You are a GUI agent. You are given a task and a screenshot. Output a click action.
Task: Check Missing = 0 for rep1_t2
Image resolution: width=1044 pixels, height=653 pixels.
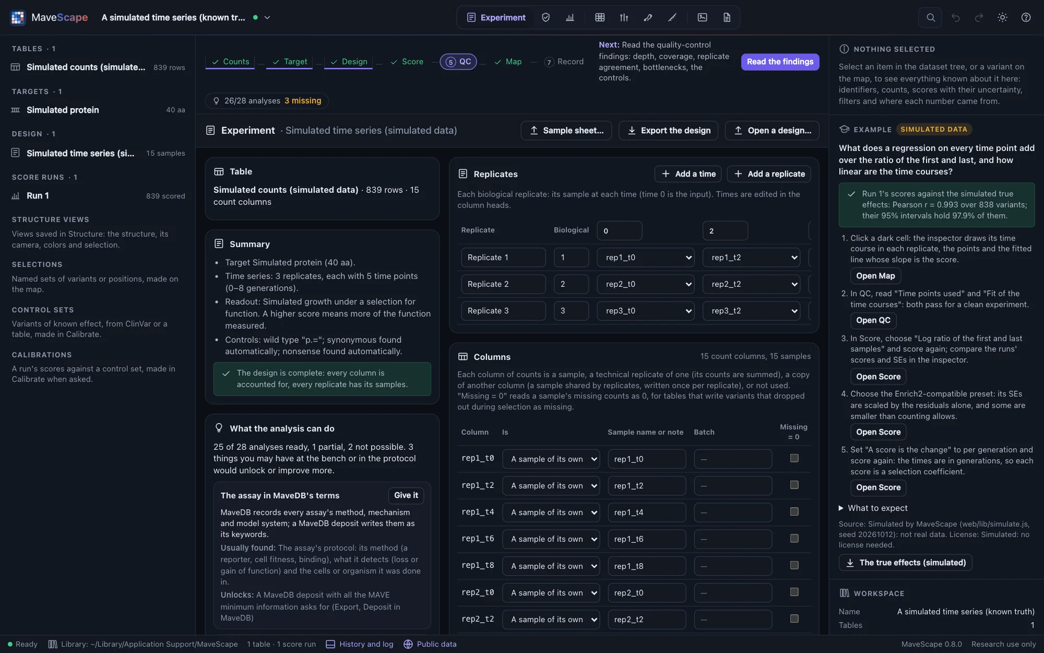pyautogui.click(x=794, y=485)
